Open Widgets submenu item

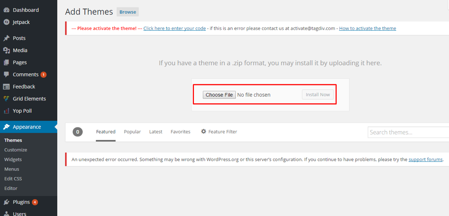[13, 160]
